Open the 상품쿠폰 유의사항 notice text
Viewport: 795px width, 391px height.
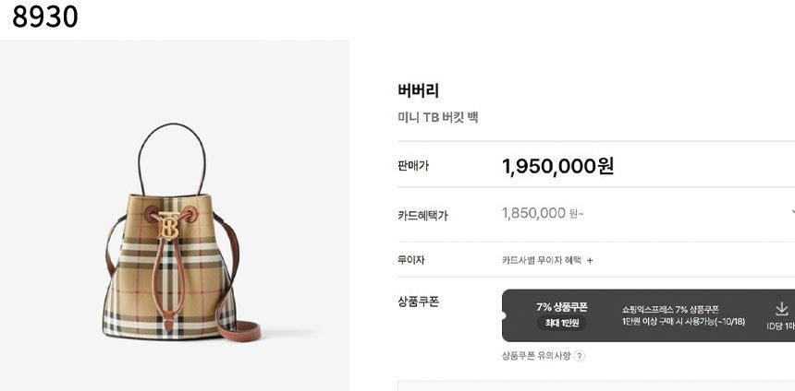click(535, 356)
